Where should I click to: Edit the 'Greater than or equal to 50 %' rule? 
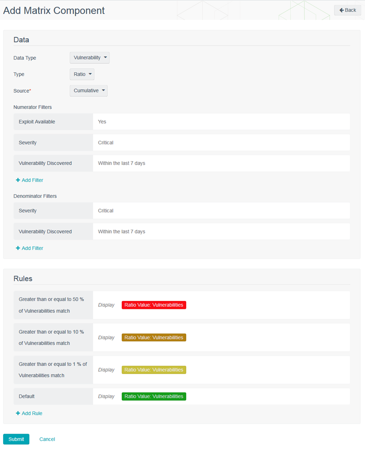(x=53, y=305)
